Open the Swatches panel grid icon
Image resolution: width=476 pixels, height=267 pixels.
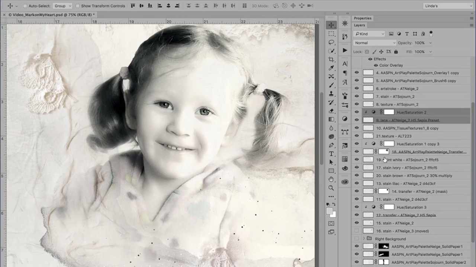pyautogui.click(x=345, y=159)
